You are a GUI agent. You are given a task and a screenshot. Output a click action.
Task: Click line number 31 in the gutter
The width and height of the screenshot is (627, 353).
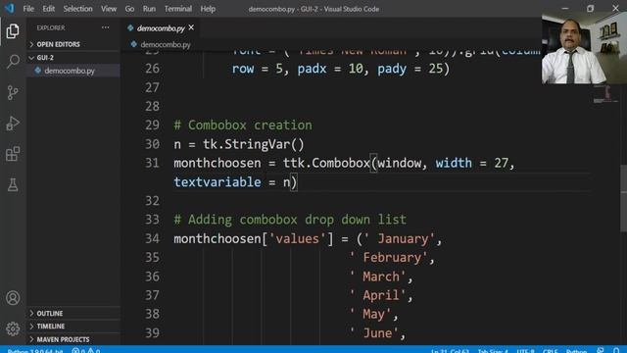(152, 163)
